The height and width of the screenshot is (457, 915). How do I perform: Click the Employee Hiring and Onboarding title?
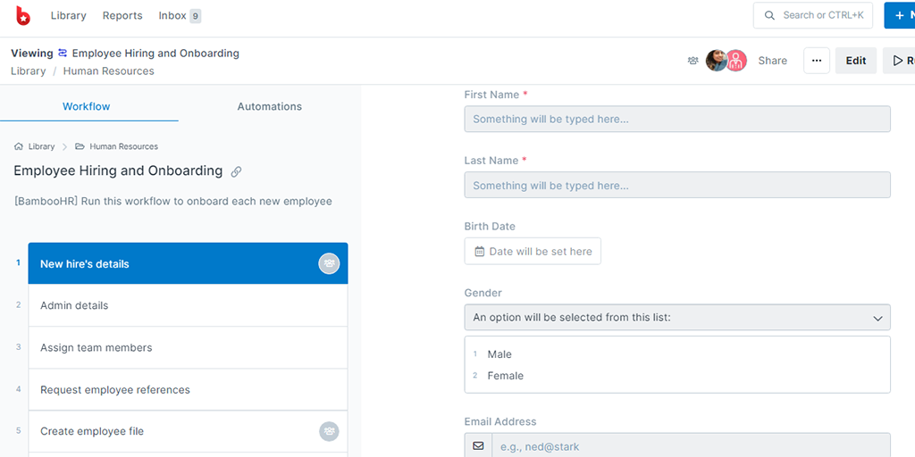tap(118, 170)
